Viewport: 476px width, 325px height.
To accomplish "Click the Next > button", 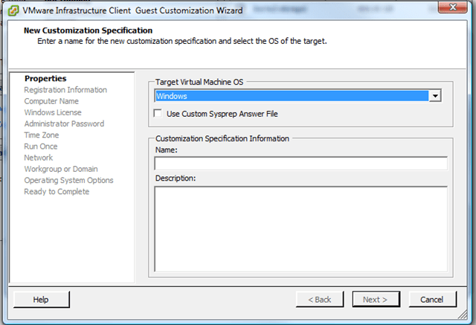I will click(x=375, y=299).
